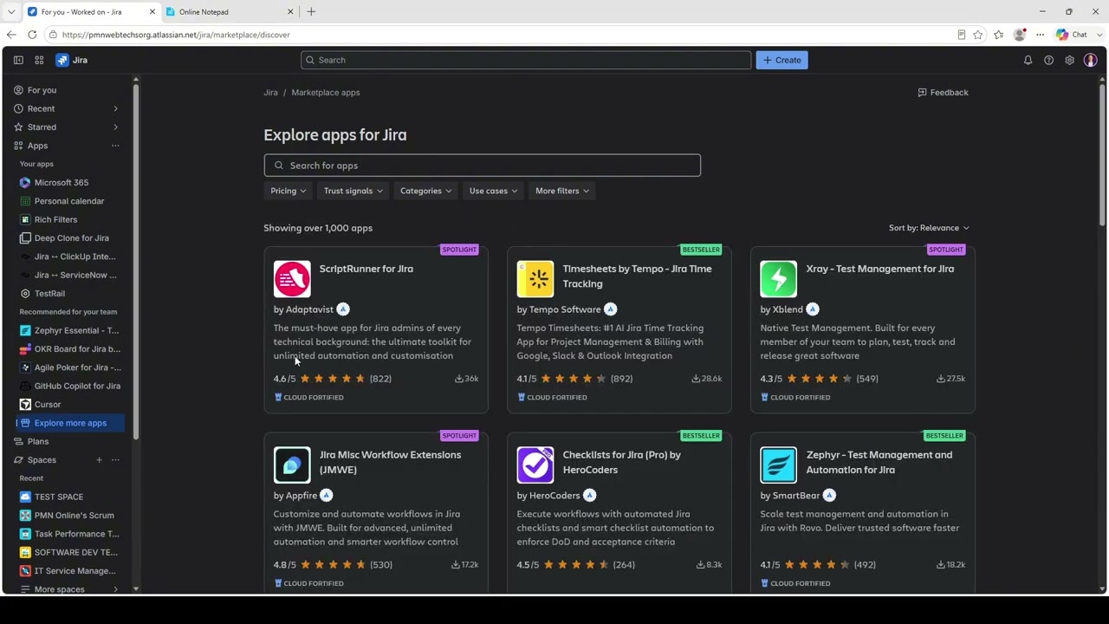Open Deep Clone for Jira in sidebar
The image size is (1109, 624).
(69, 238)
